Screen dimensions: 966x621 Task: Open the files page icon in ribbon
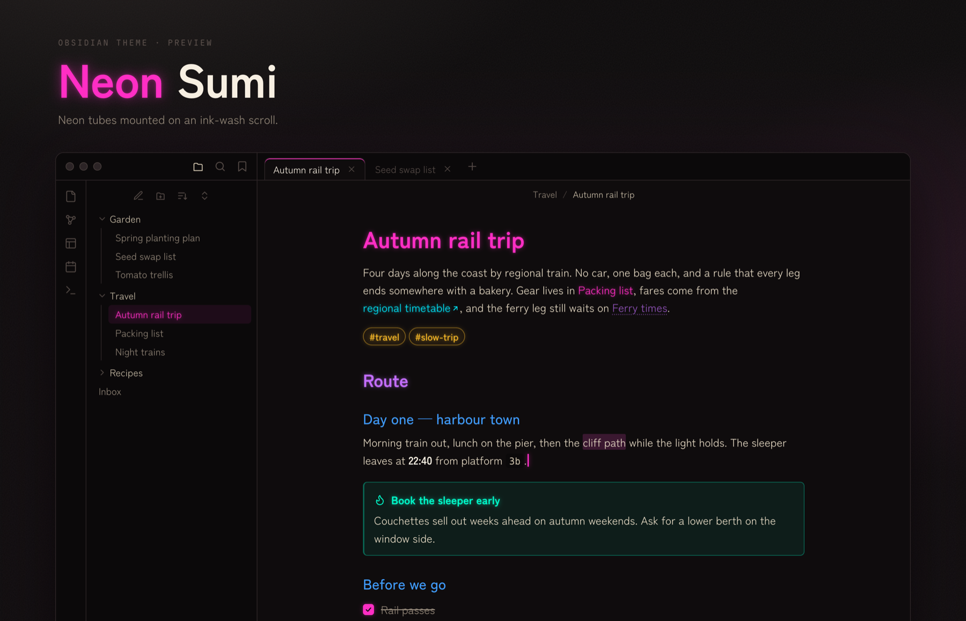pos(71,196)
